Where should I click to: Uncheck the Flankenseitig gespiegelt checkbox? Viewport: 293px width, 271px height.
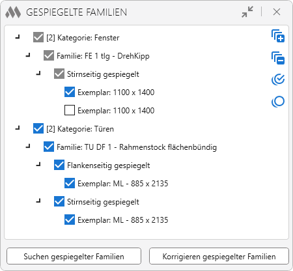(59, 165)
